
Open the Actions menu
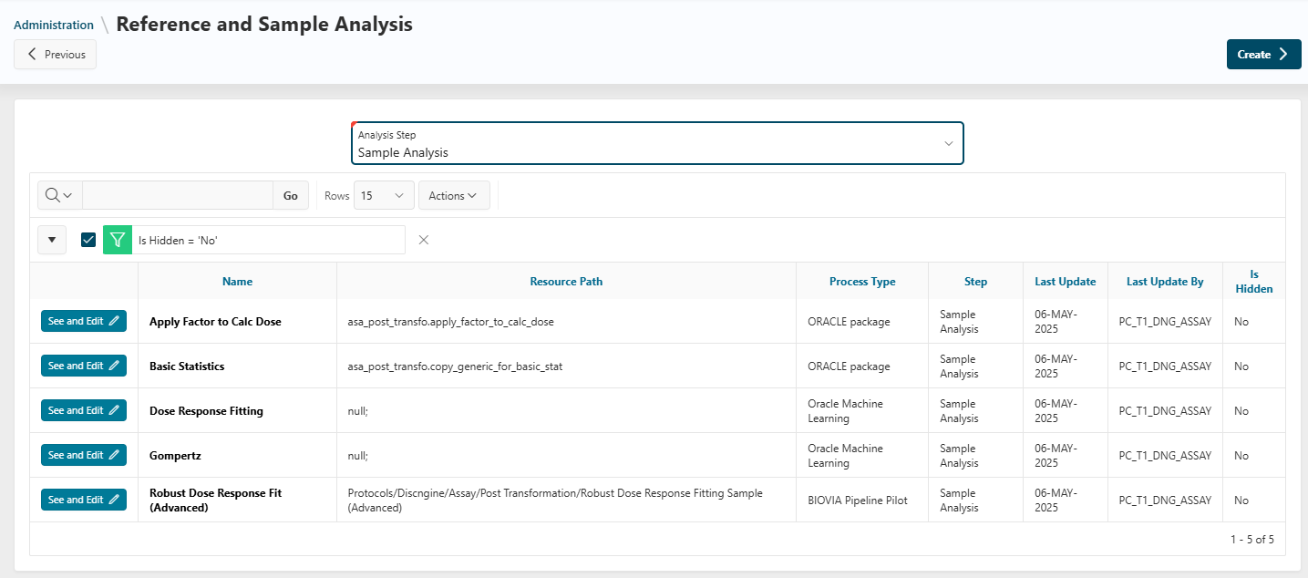pos(454,195)
